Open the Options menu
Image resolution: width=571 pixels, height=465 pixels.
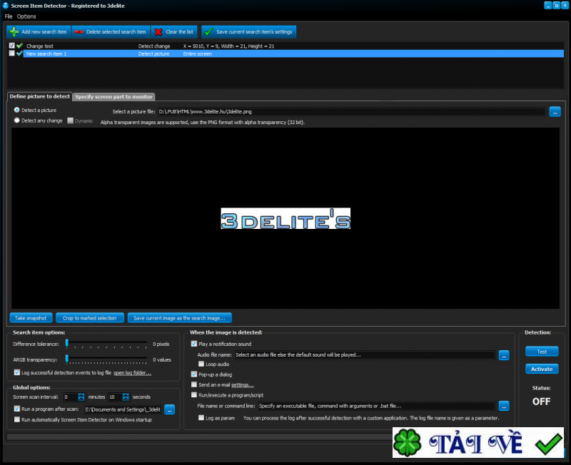point(26,16)
